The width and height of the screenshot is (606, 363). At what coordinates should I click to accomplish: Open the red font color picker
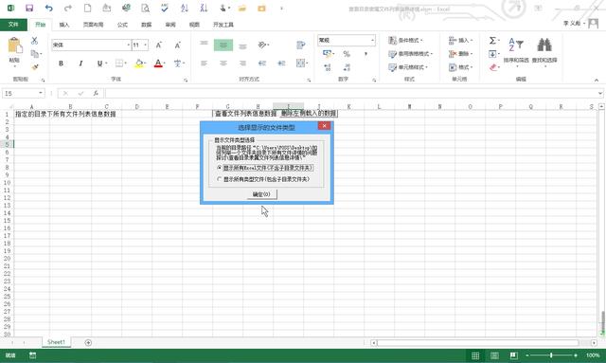click(x=158, y=64)
